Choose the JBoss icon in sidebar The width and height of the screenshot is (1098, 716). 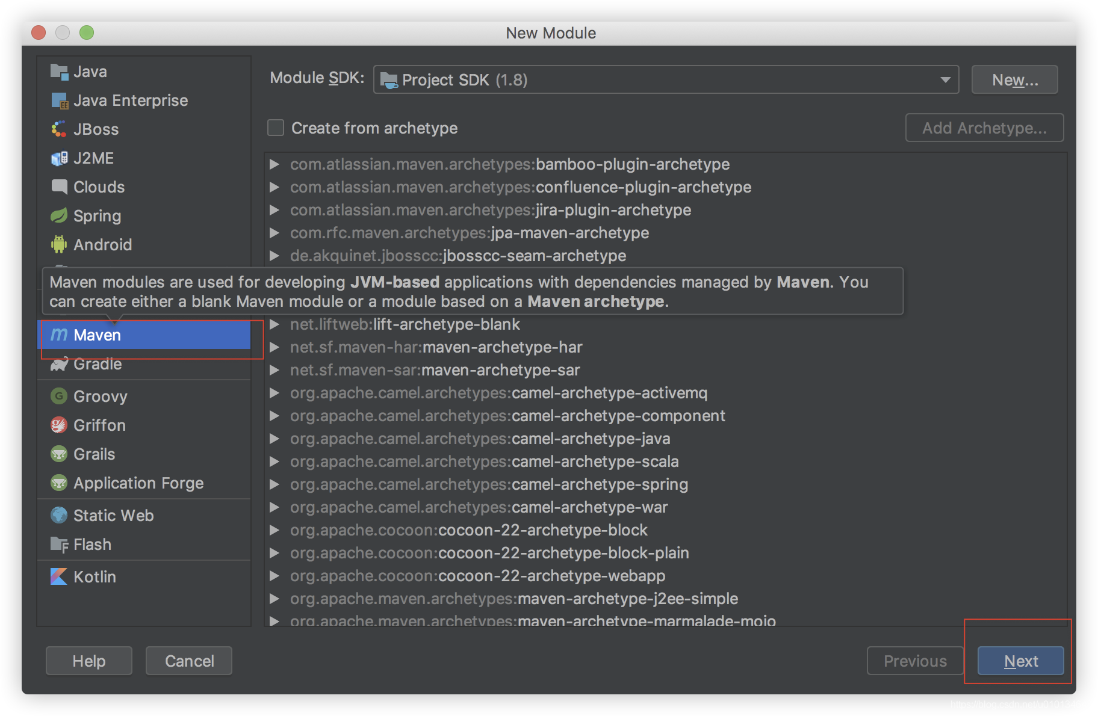pos(59,129)
